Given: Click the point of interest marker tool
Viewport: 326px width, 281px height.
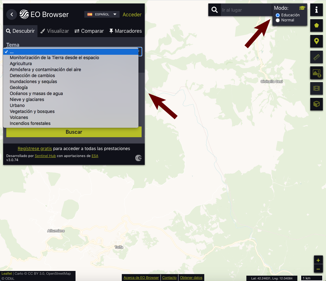Looking at the screenshot, I should click(317, 41).
